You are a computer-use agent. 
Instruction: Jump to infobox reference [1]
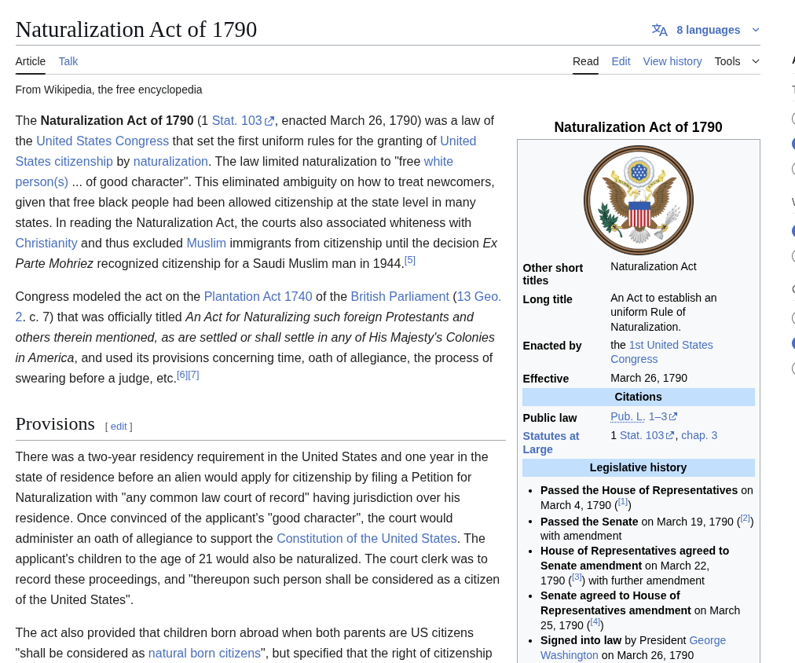623,502
